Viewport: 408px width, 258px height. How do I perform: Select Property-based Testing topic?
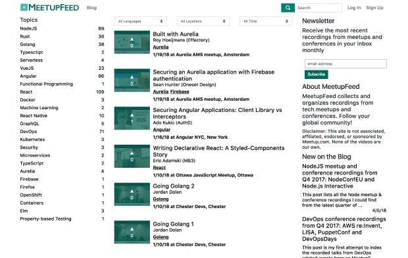(45, 219)
